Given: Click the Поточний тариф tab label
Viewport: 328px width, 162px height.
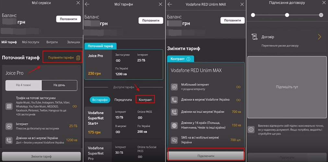Looking at the screenshot, I should 100,46.
